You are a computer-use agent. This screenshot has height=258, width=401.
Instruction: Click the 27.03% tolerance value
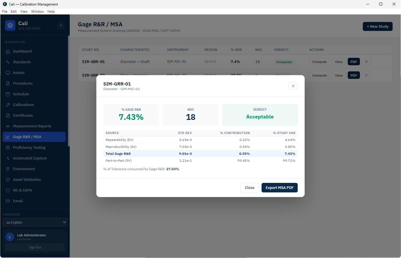[x=173, y=169]
